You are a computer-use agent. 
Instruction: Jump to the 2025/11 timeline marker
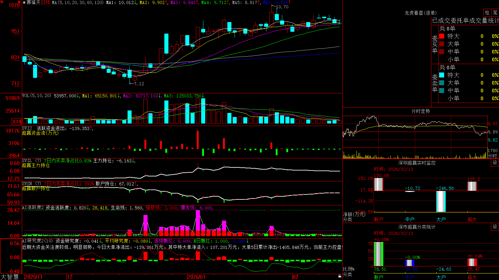(x=33, y=277)
